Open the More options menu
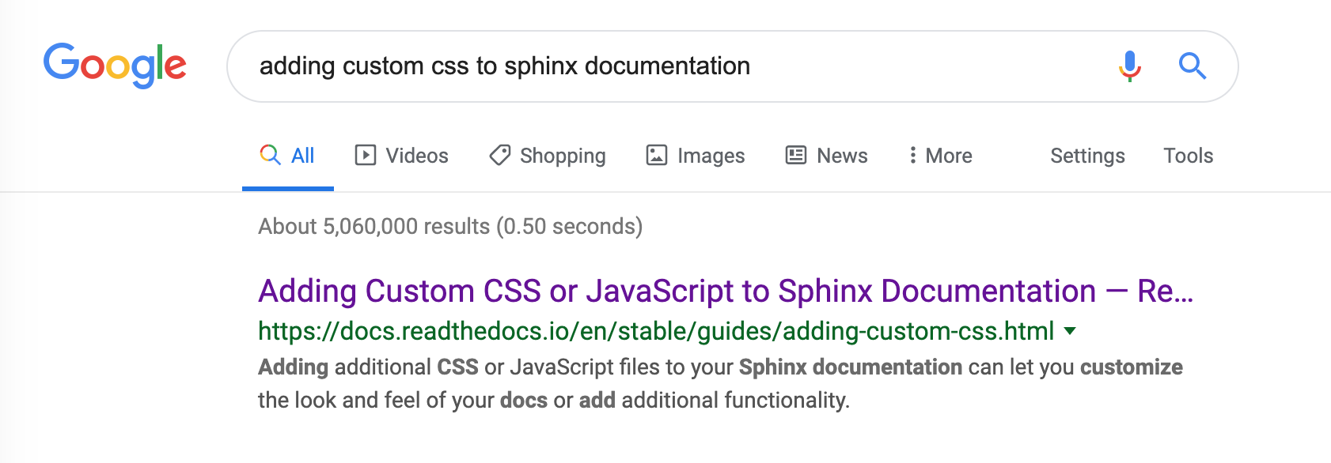1331x463 pixels. 940,155
